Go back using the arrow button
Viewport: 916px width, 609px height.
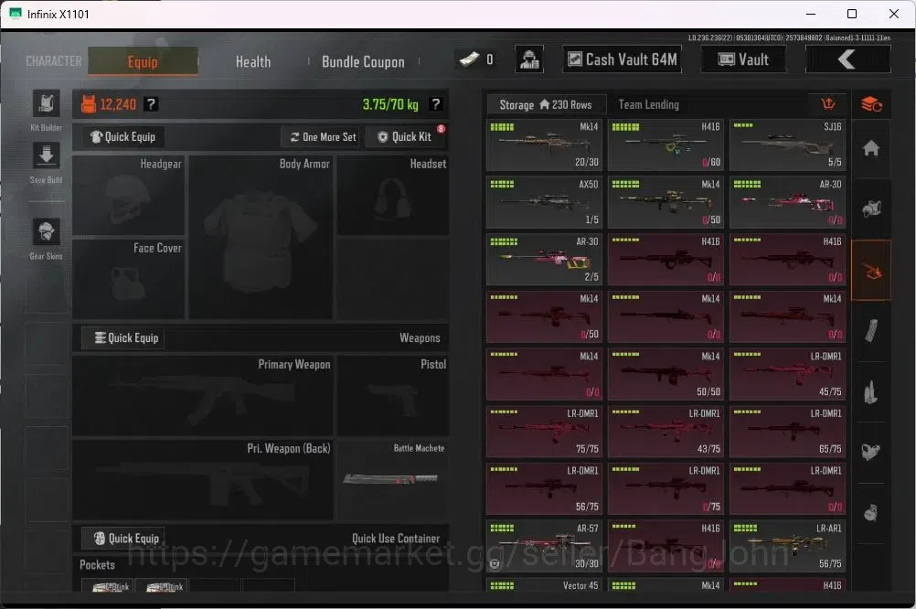pos(847,59)
